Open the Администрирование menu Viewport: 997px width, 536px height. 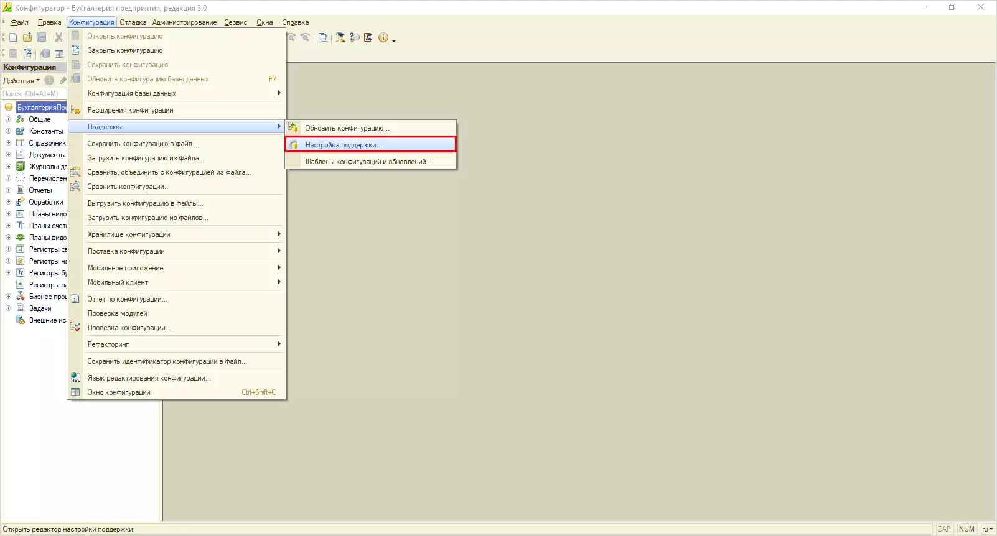(185, 22)
